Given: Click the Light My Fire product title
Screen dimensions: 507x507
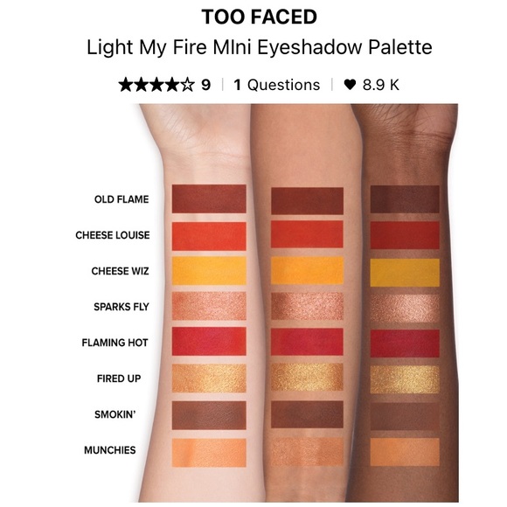Looking at the screenshot, I should pos(260,47).
